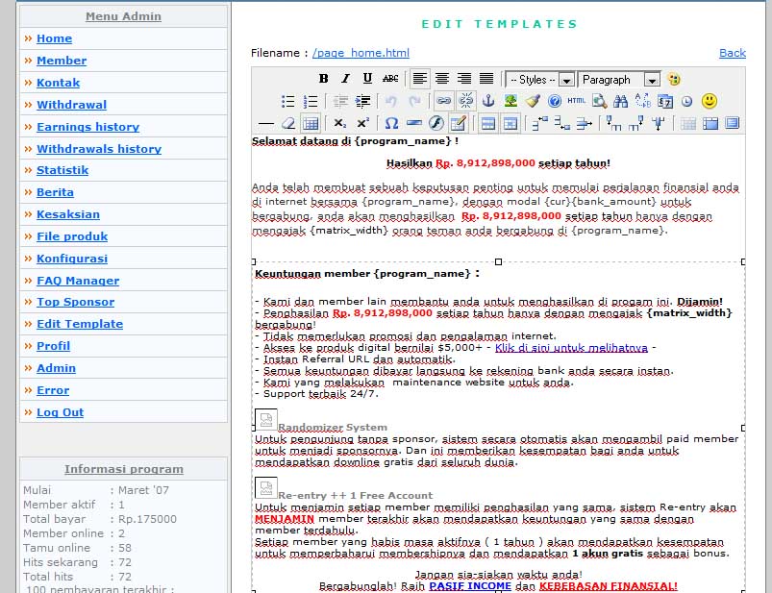Toggle italic formatting button
This screenshot has width=772, height=593.
point(345,79)
